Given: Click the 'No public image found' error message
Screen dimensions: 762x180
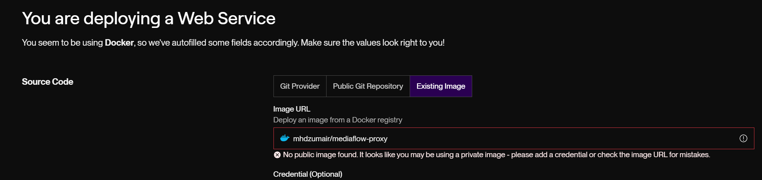Looking at the screenshot, I should point(496,155).
